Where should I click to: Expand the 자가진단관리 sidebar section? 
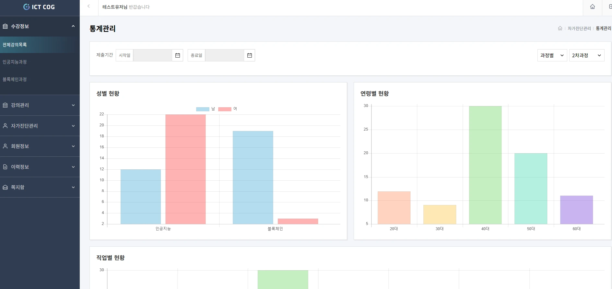(x=40, y=126)
